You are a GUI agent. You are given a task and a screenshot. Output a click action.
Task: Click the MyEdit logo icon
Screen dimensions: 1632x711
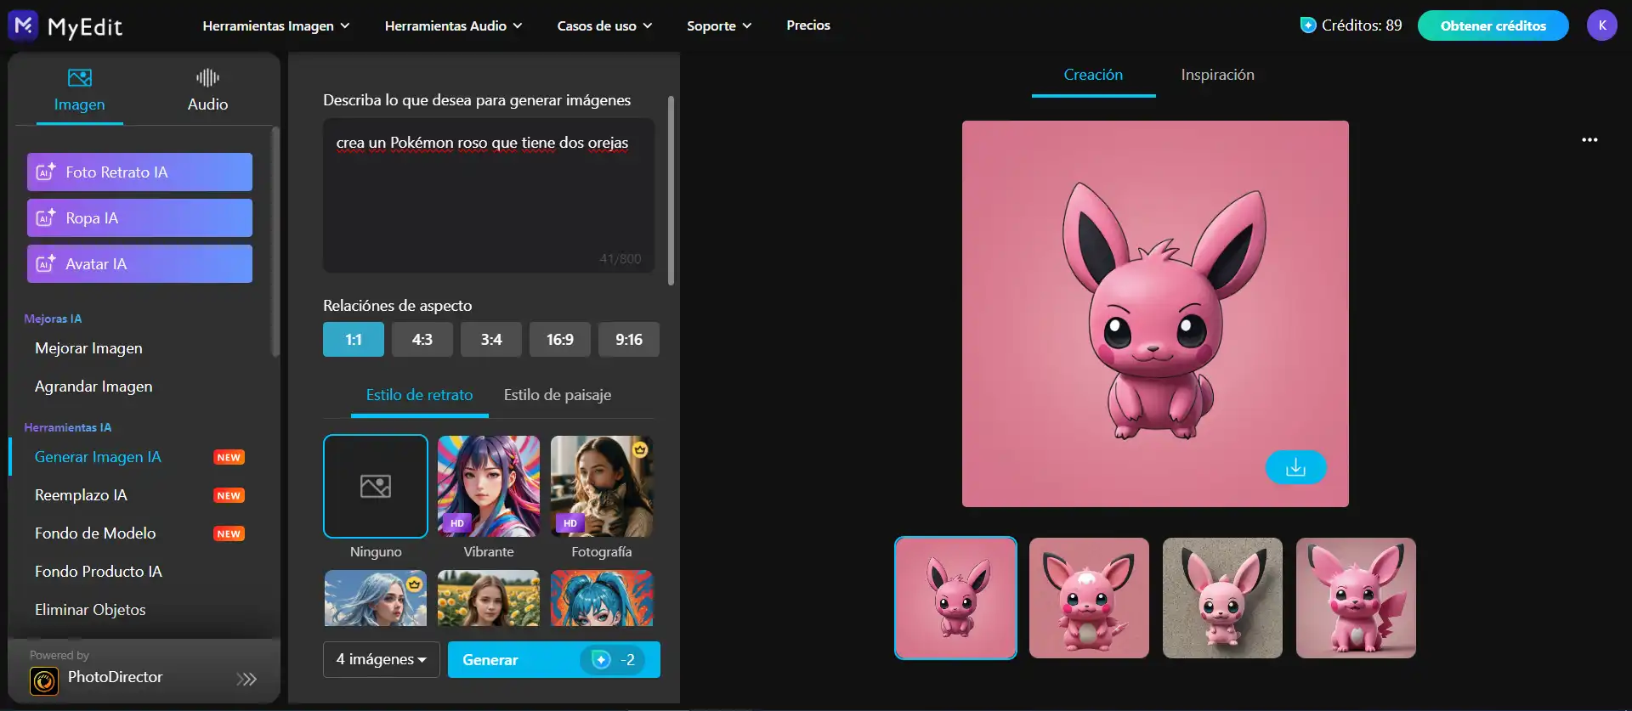pos(23,25)
